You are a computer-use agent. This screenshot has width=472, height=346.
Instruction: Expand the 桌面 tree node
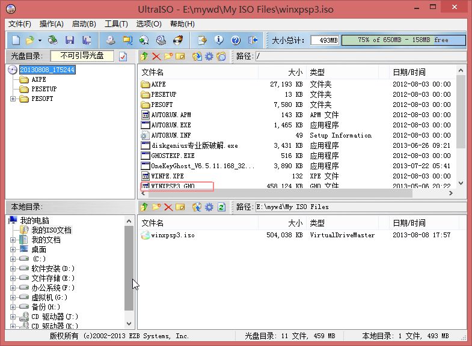[13, 249]
